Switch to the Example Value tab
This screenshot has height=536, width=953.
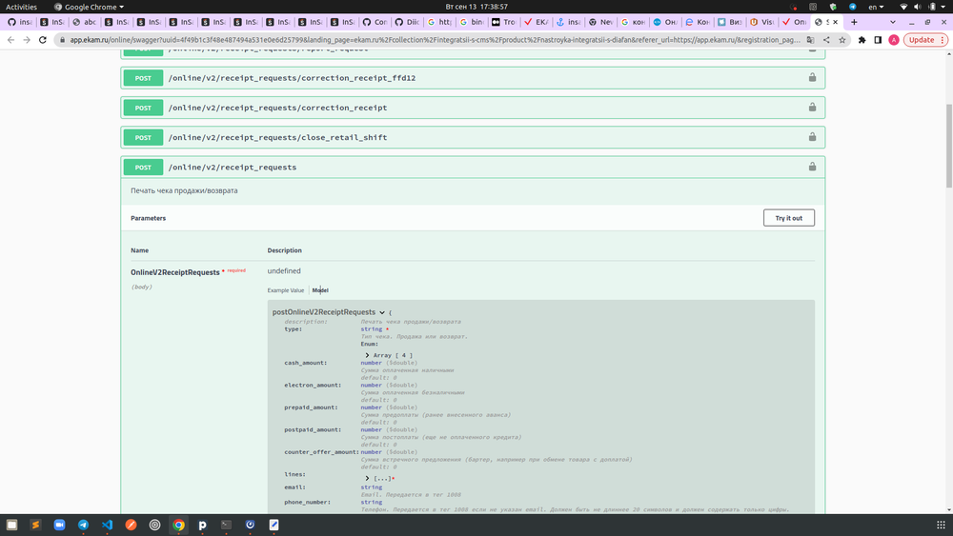click(x=285, y=290)
